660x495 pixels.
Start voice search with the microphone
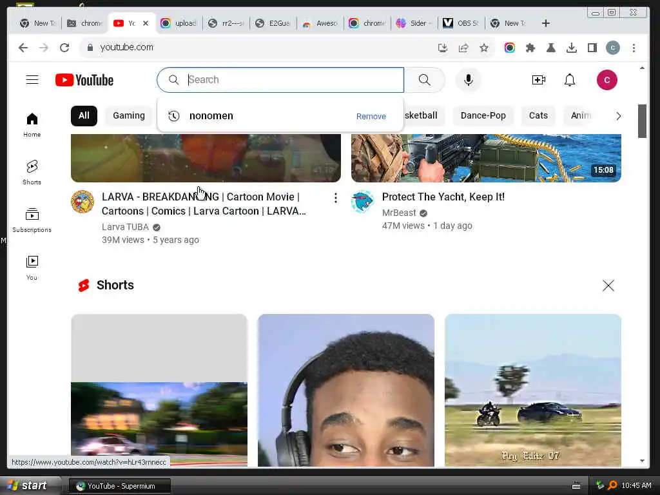click(468, 79)
